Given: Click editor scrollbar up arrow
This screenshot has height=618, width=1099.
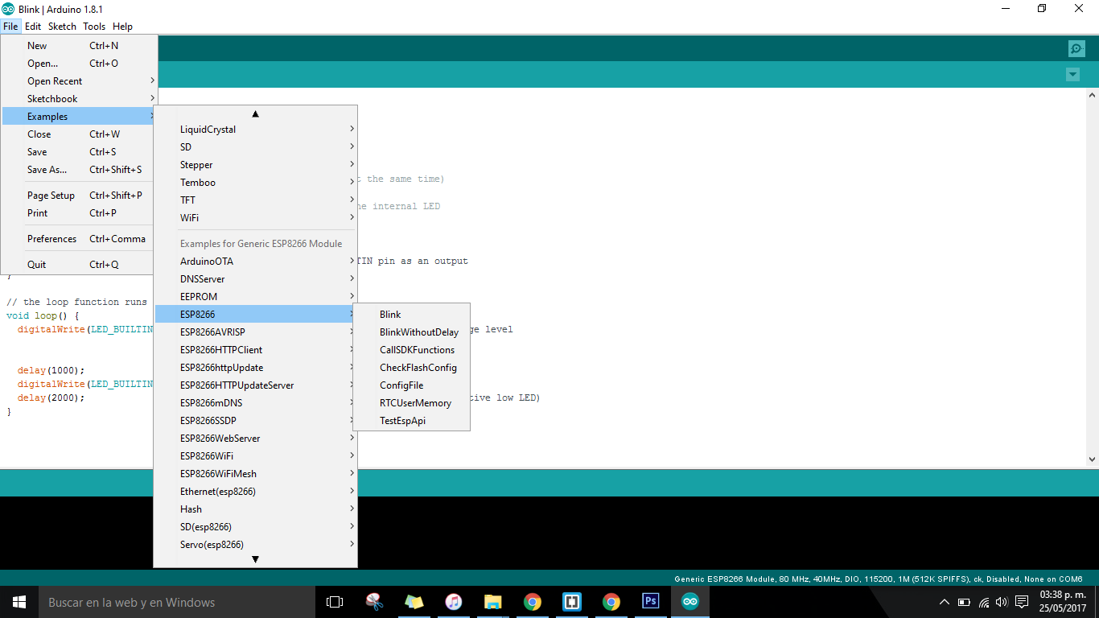Looking at the screenshot, I should [x=1092, y=96].
